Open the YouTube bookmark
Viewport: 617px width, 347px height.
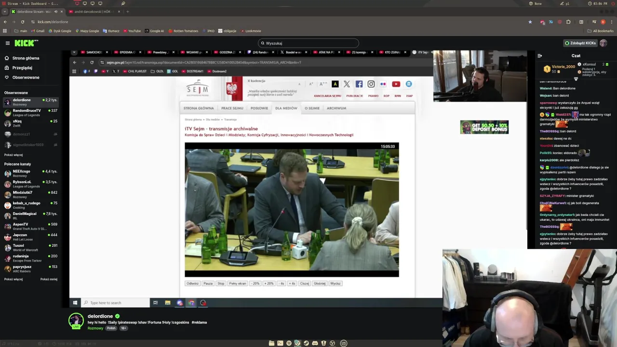(132, 31)
